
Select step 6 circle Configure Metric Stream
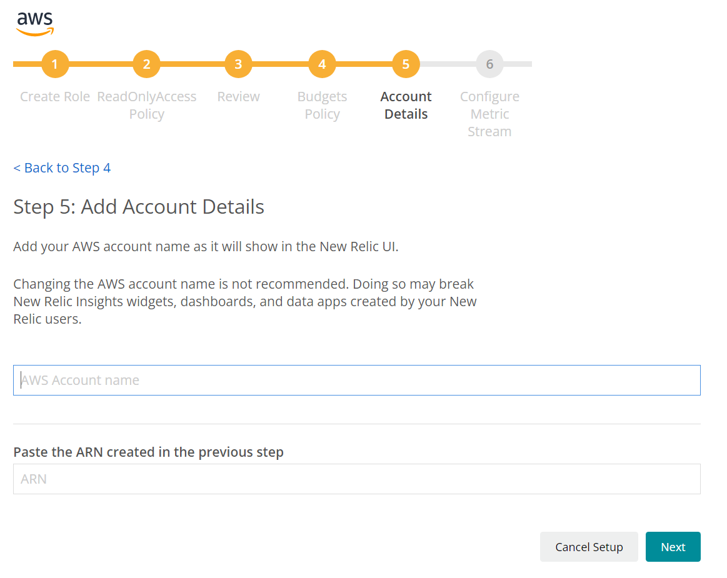coord(489,64)
